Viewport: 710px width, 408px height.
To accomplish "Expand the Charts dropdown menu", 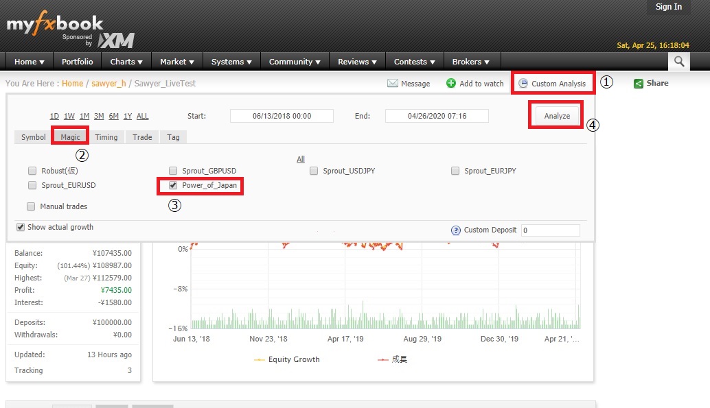I will coord(126,62).
